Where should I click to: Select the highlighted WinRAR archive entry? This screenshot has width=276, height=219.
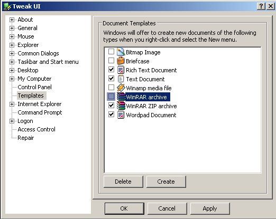click(148, 97)
